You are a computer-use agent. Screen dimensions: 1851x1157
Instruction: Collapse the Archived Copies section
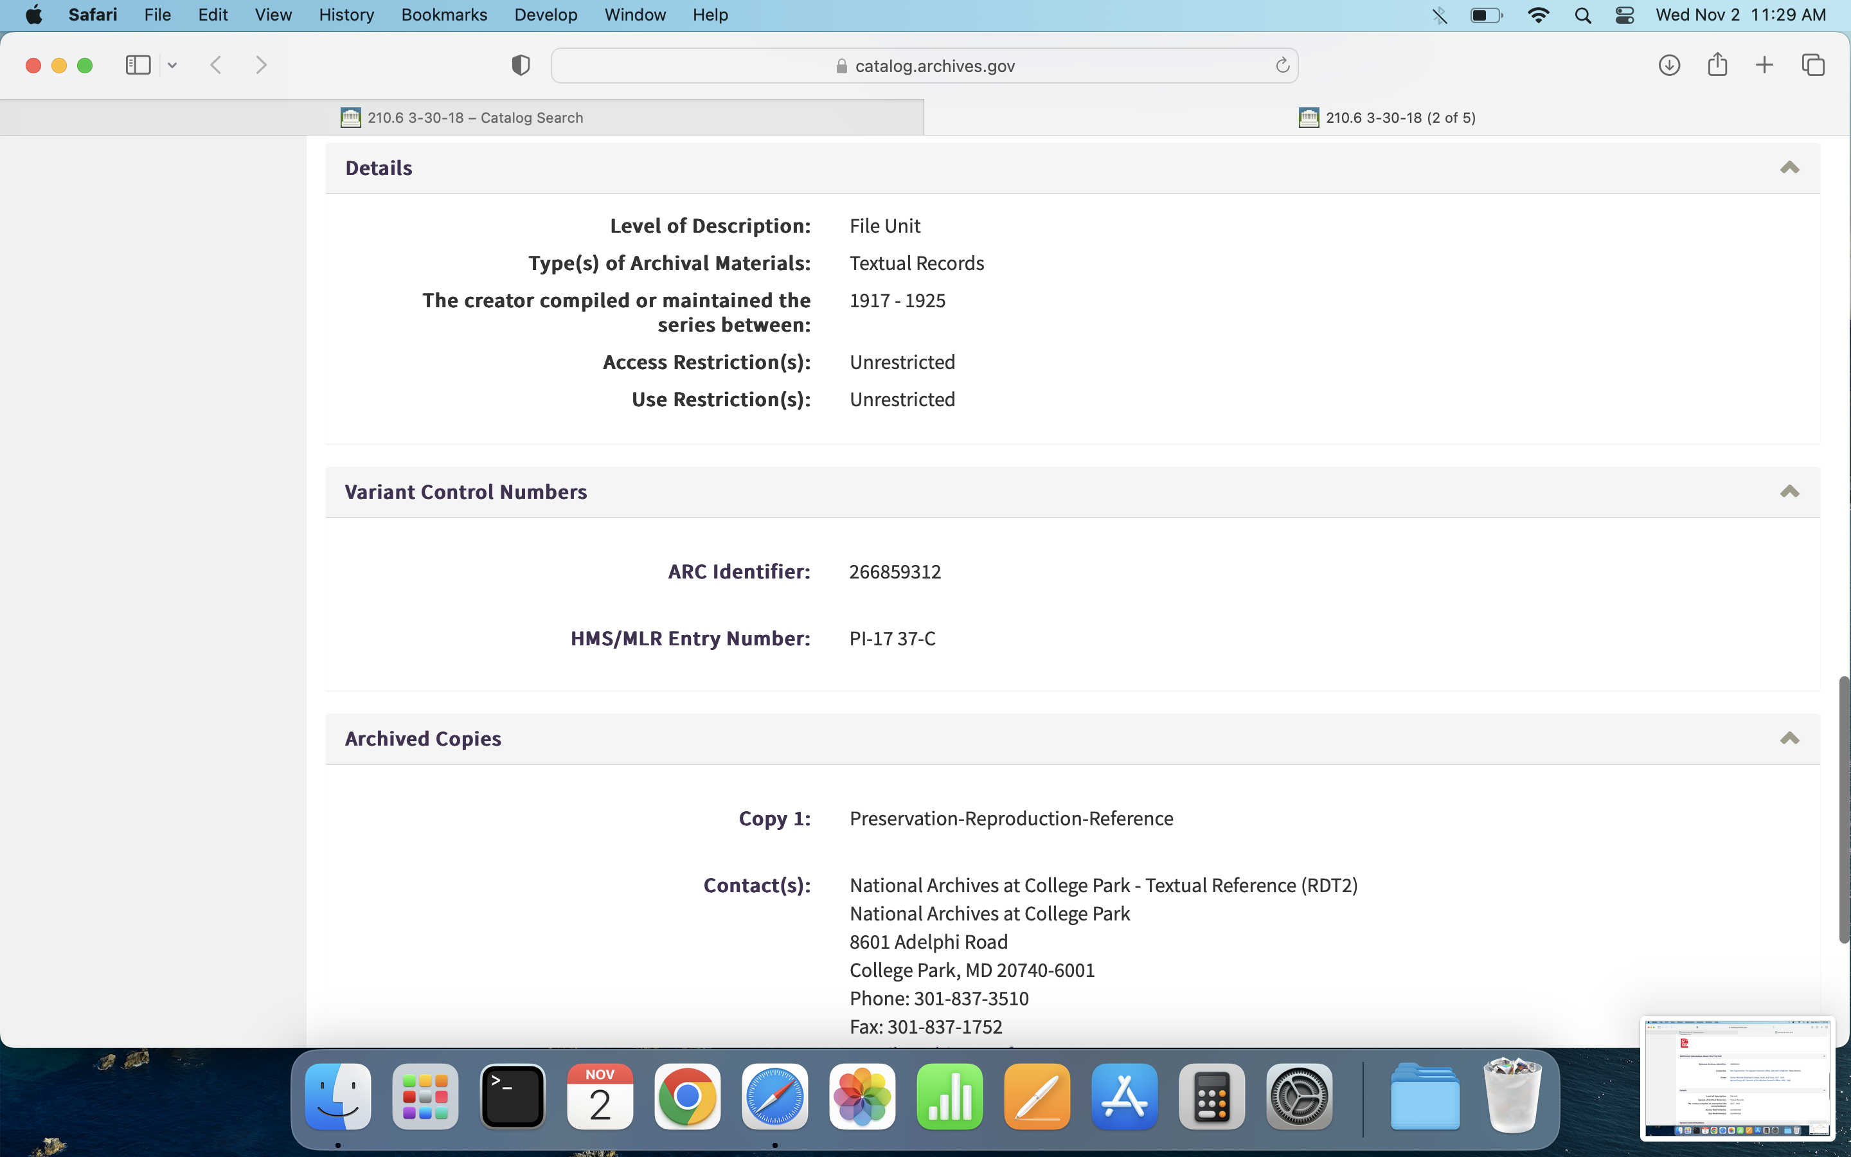(x=1789, y=739)
